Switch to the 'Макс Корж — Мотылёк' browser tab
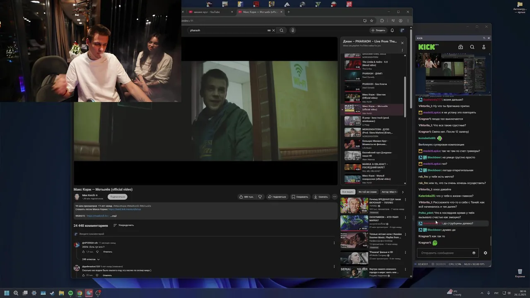 click(x=260, y=12)
